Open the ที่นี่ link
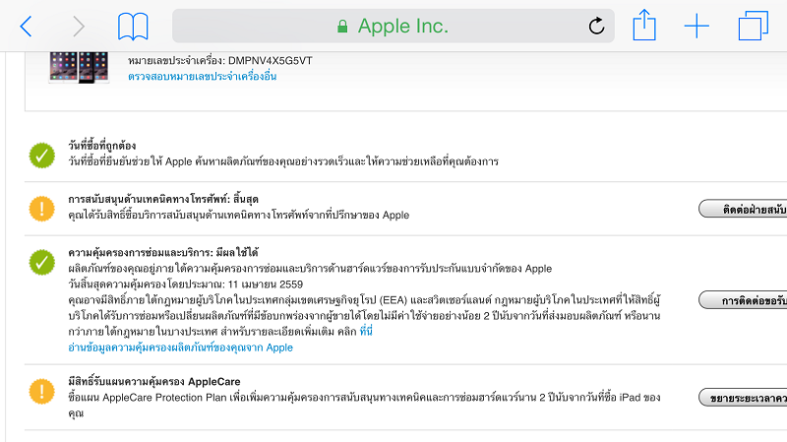Viewport: 787px width, 442px height. [366, 332]
